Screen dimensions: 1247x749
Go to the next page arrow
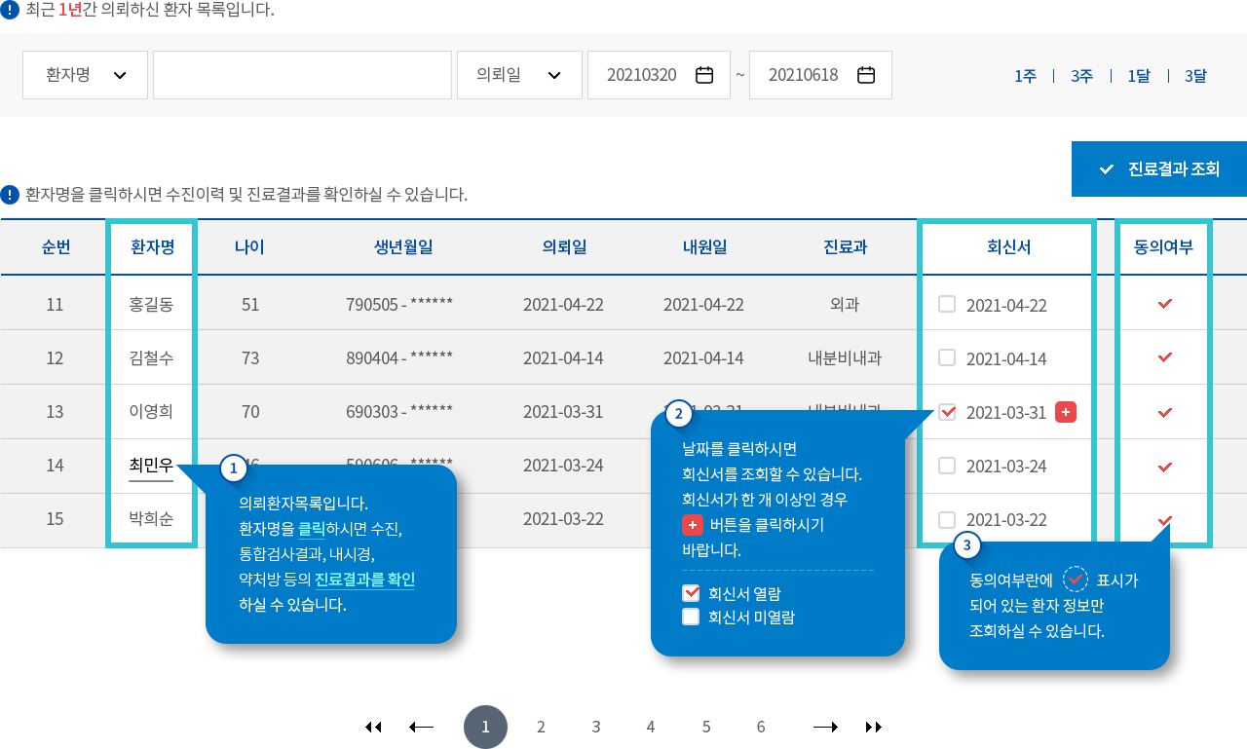[825, 727]
